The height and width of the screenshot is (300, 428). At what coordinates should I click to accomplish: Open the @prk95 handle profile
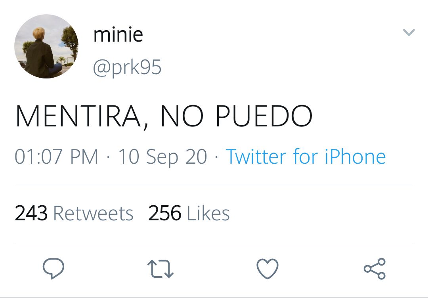click(127, 67)
